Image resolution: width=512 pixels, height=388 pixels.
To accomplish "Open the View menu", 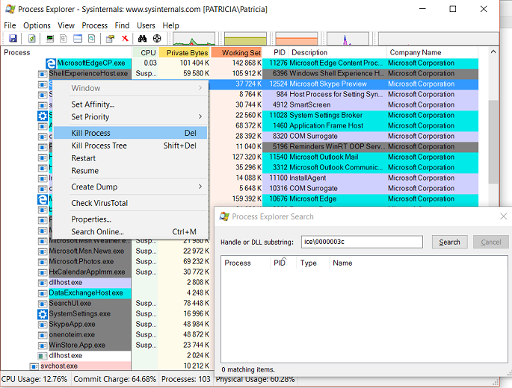I will pyautogui.click(x=66, y=25).
